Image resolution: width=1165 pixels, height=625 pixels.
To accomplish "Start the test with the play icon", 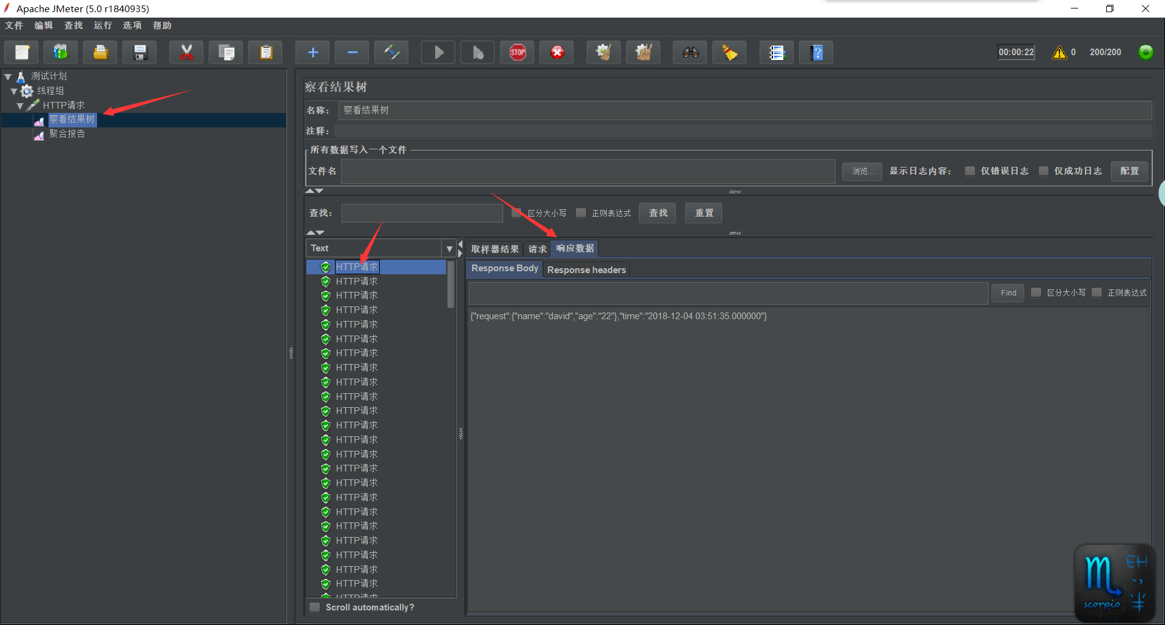I will 439,52.
